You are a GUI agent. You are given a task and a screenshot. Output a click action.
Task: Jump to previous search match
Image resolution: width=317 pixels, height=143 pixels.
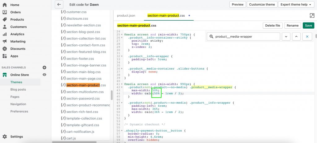coord(296,36)
